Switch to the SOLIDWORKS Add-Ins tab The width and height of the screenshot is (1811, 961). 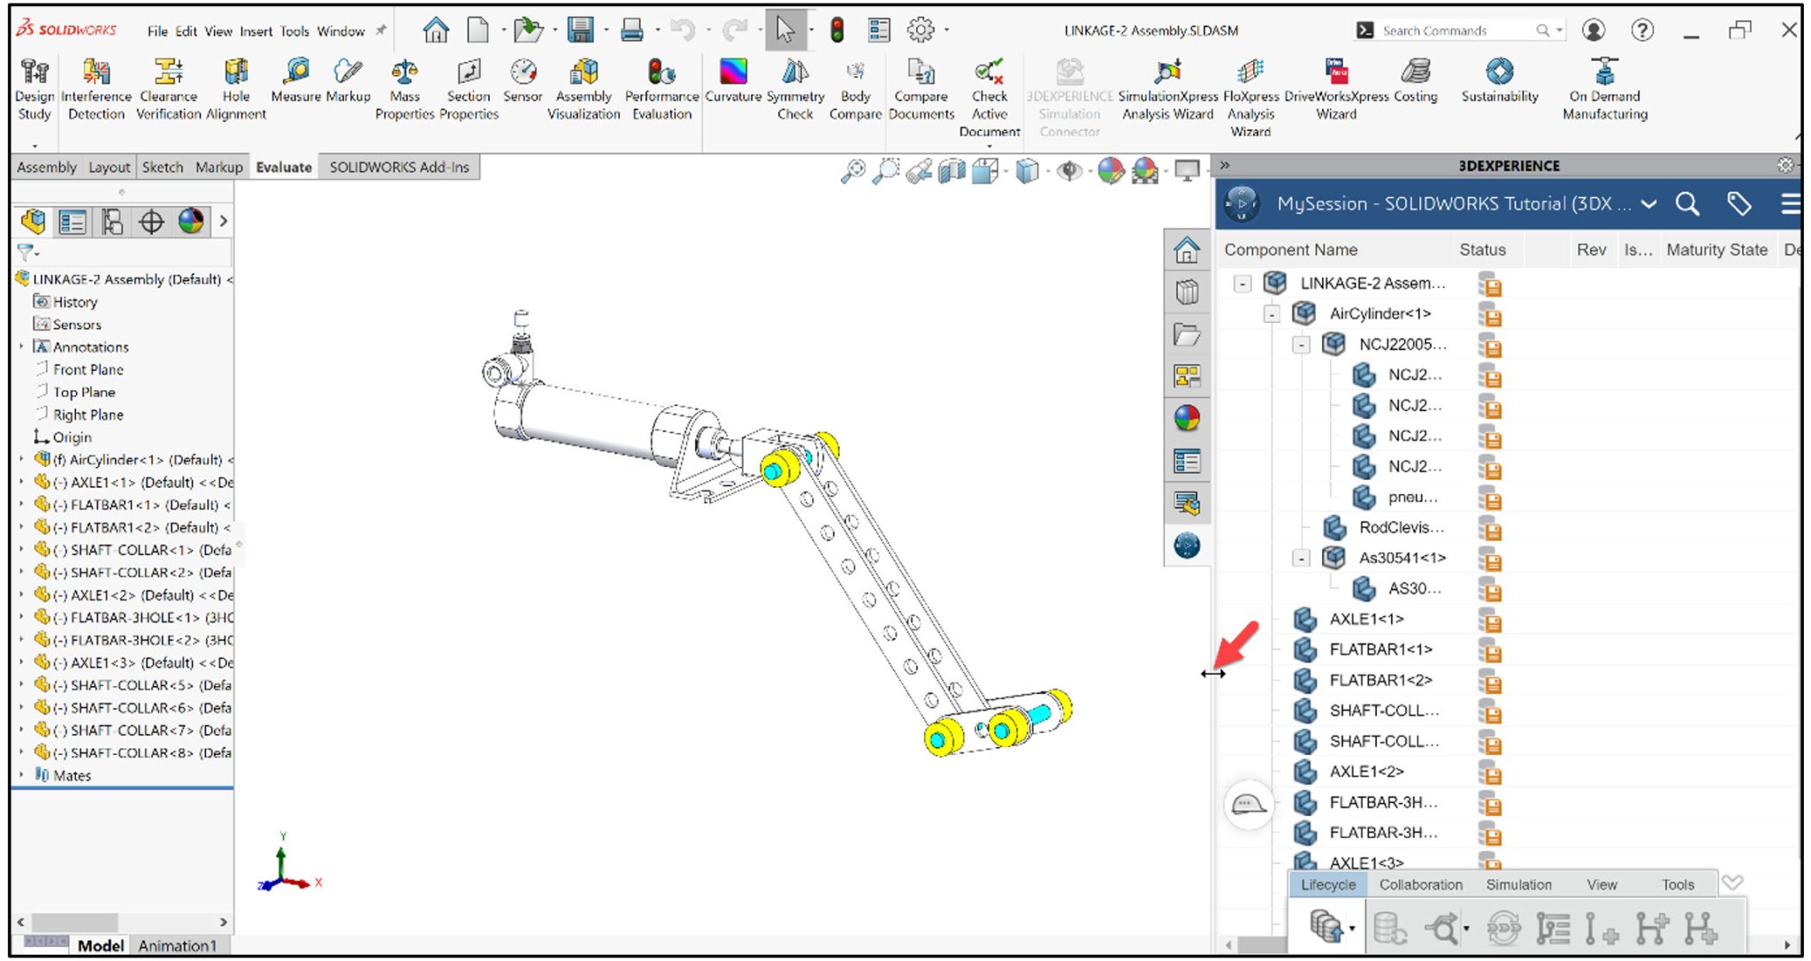(400, 166)
